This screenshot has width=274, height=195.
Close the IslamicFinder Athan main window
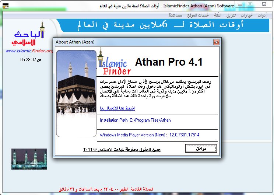264,4
